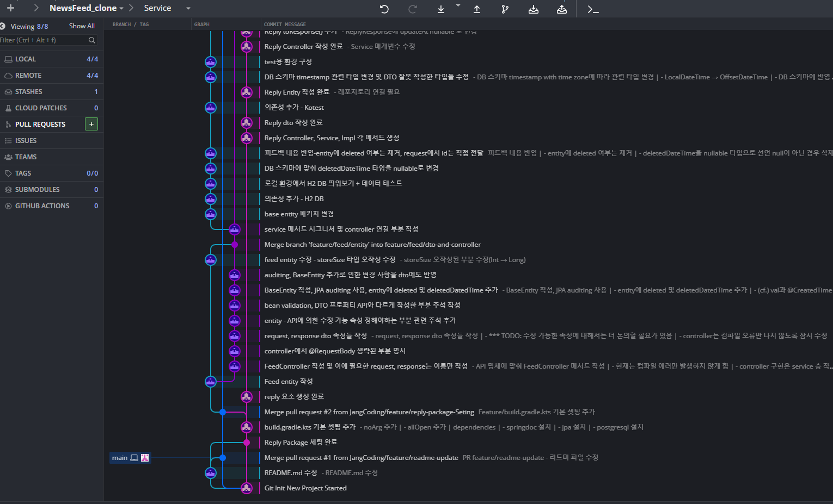The width and height of the screenshot is (833, 504).
Task: Focus the Filter input field
Action: (x=44, y=40)
